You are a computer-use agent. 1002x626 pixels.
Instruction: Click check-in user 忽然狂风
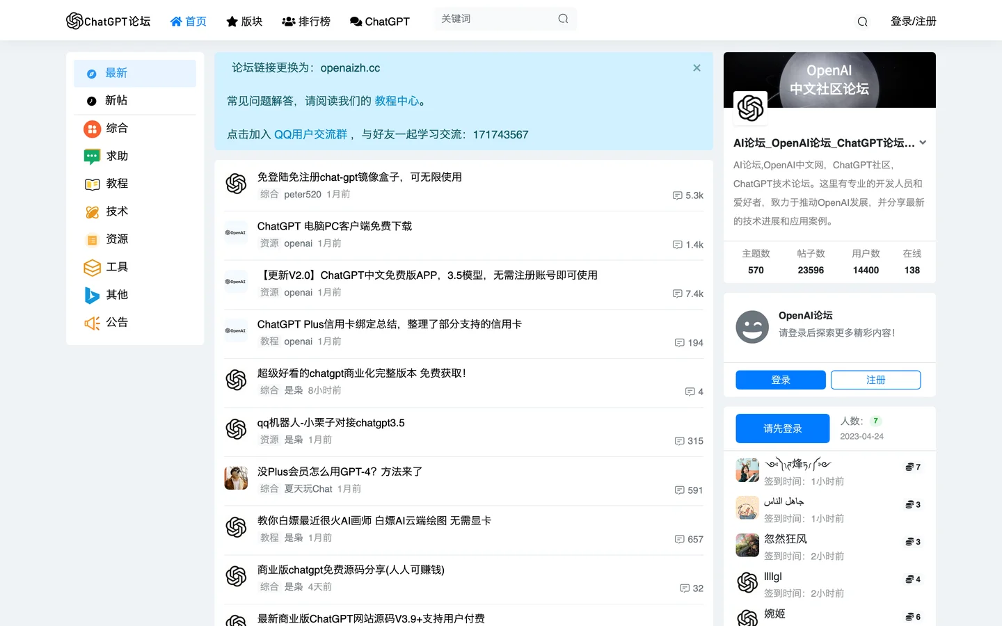pyautogui.click(x=786, y=539)
